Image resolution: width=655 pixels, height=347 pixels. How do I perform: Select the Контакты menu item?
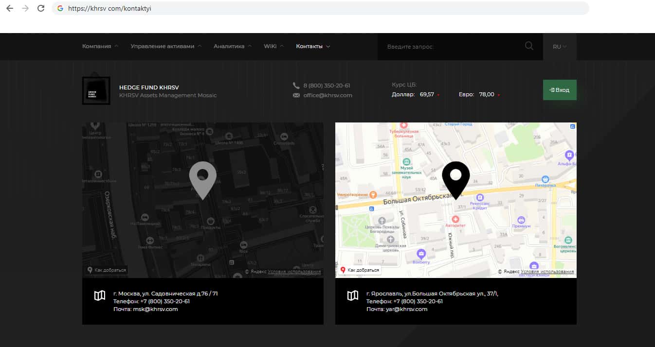(x=313, y=46)
